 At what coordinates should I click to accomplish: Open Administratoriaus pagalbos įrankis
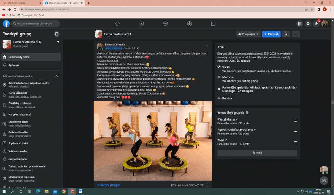(x=31, y=84)
